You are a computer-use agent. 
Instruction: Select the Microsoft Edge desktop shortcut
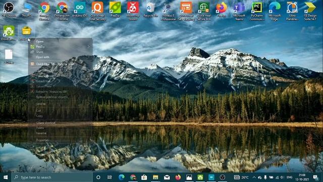point(275,11)
